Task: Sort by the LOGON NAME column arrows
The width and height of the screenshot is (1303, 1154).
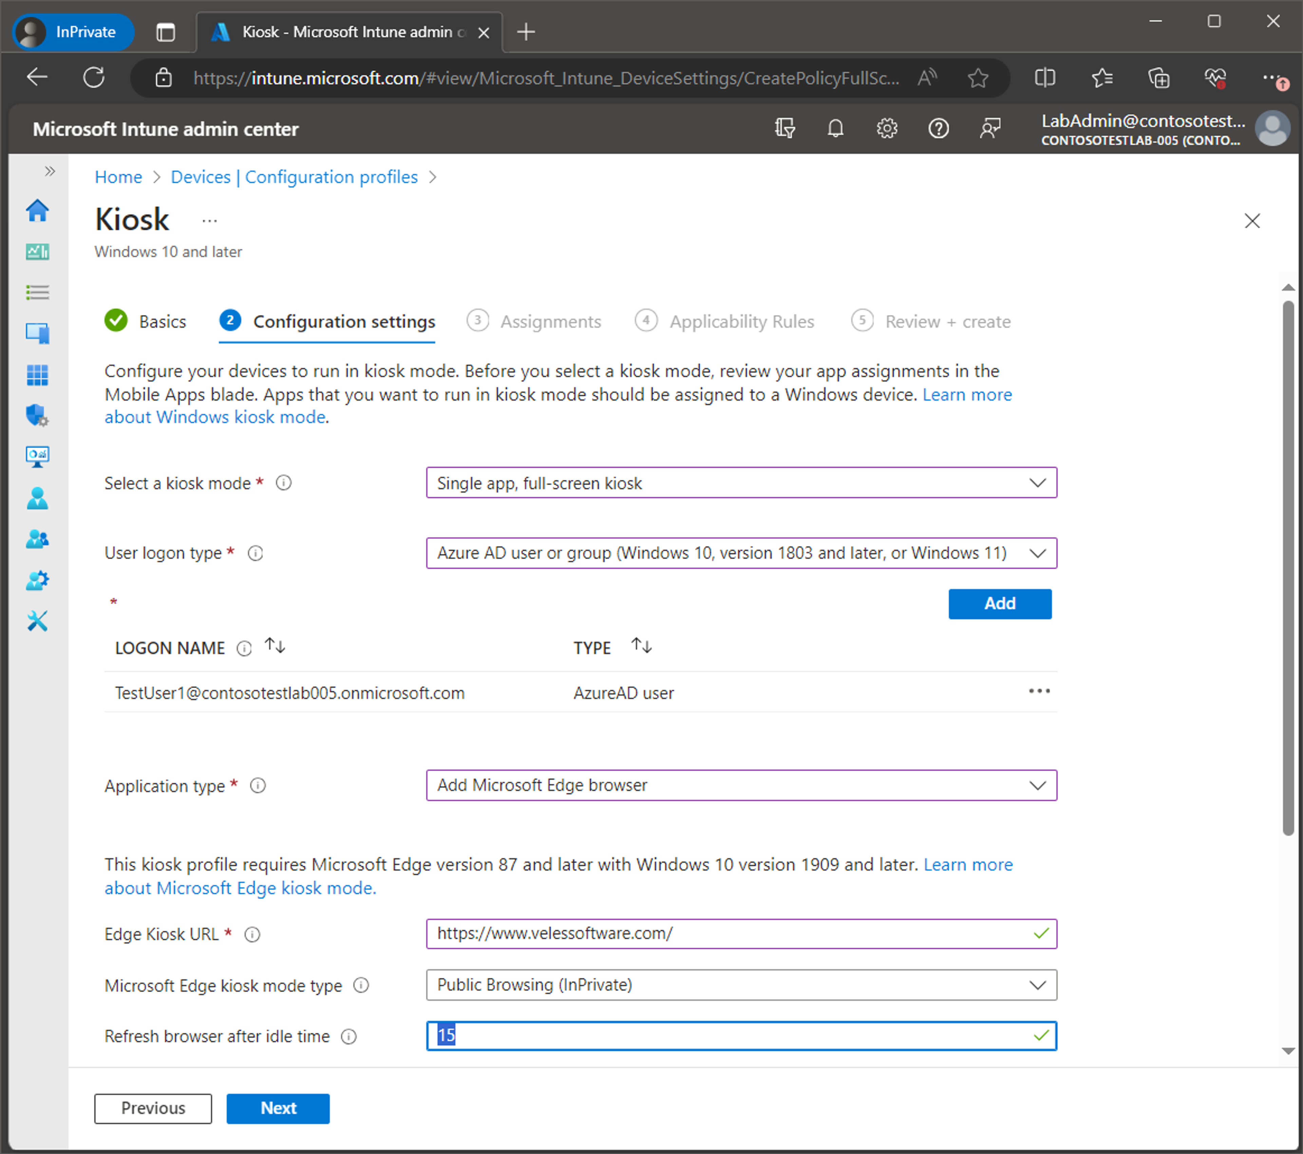Action: (276, 646)
